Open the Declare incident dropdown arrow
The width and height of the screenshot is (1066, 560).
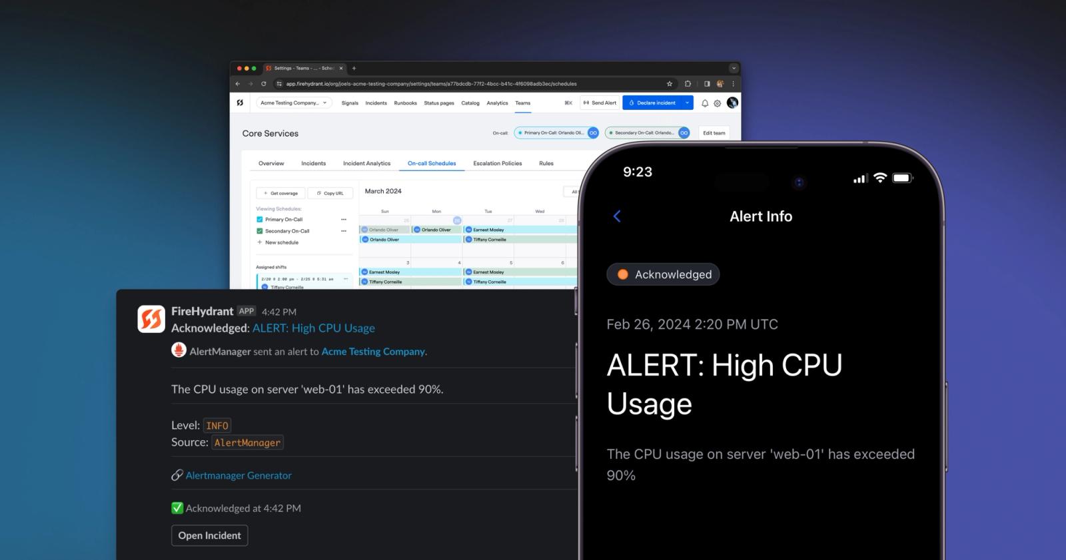687,103
